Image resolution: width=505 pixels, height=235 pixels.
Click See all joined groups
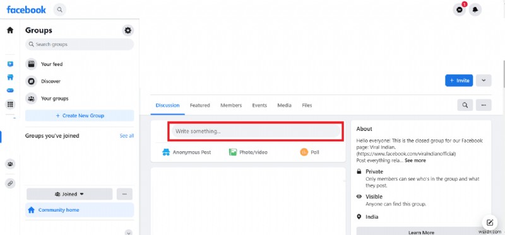[127, 136]
